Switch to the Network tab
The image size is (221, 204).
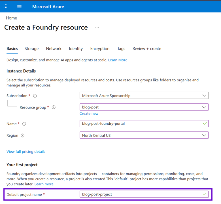[54, 49]
